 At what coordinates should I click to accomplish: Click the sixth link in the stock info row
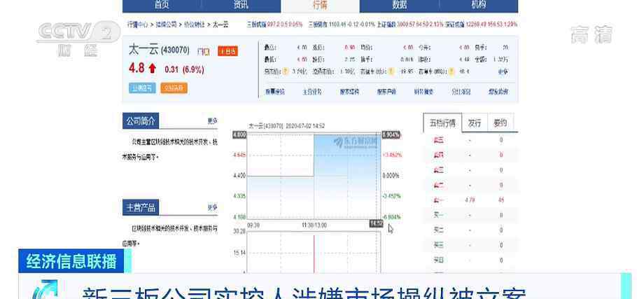click(461, 92)
